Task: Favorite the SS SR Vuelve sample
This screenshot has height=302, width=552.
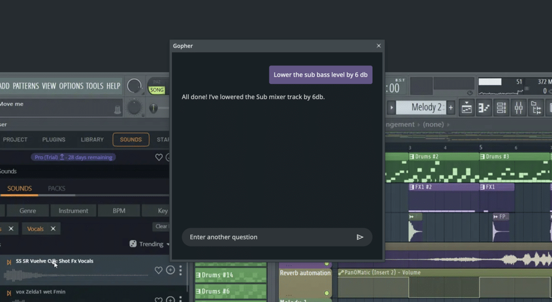Action: coord(158,270)
